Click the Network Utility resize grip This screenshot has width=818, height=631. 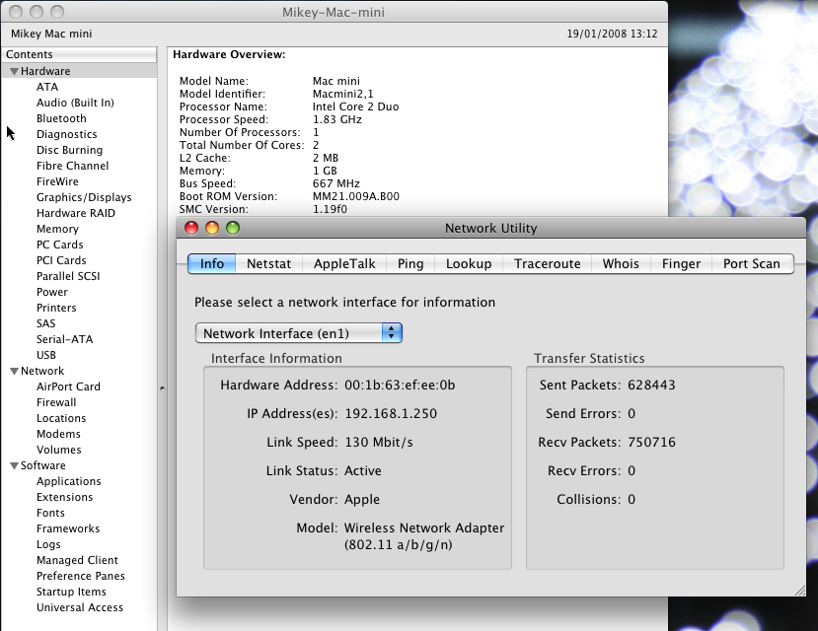[798, 589]
